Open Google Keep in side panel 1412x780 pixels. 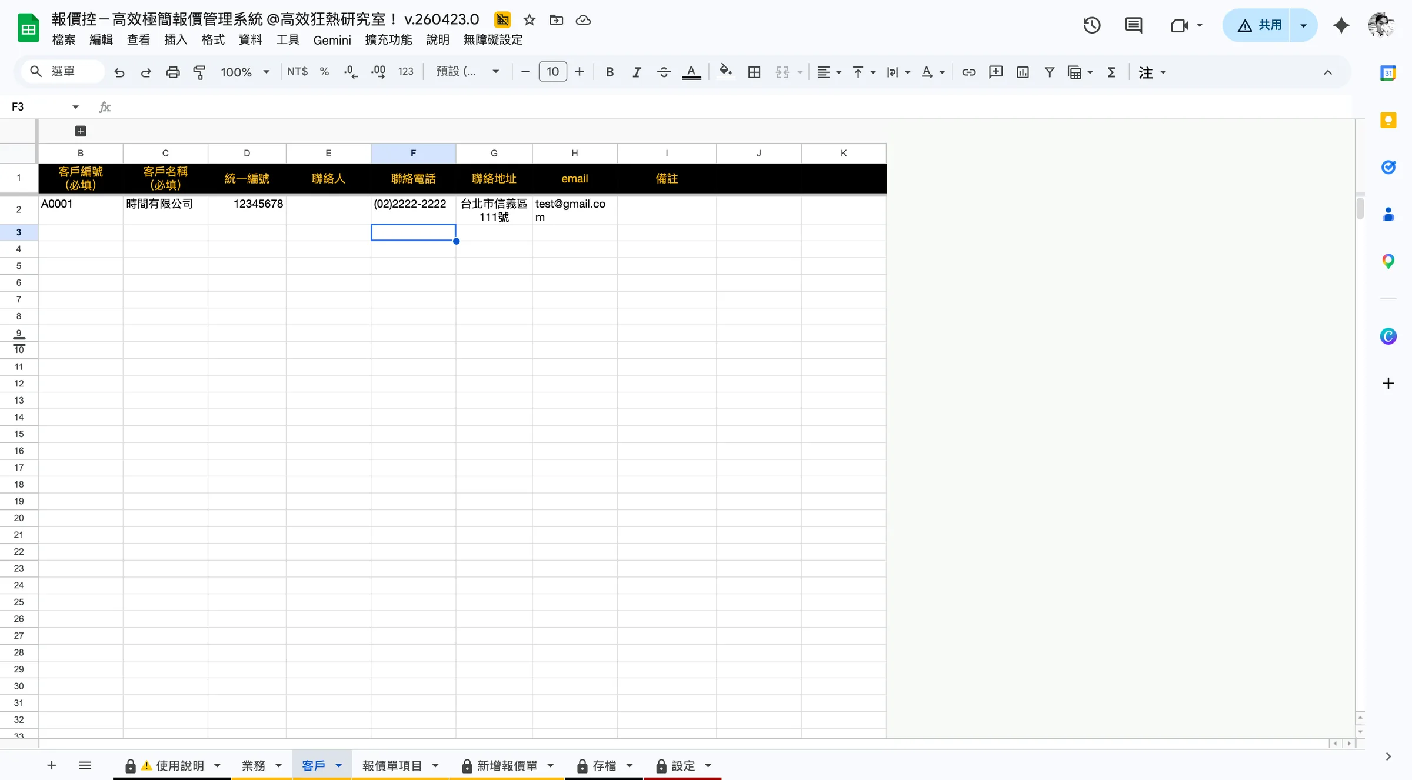1388,121
